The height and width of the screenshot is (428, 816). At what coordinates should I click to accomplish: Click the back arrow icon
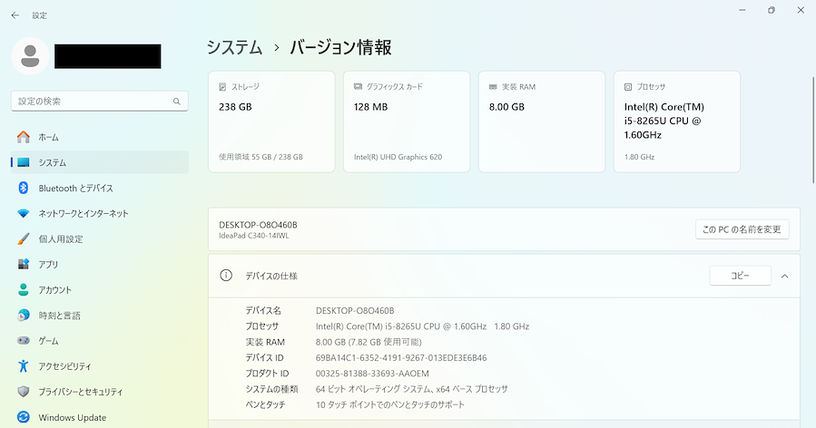(15, 15)
